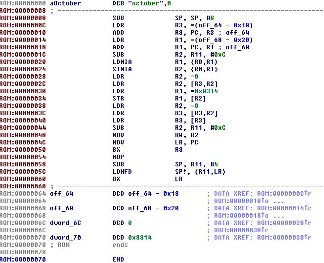Click STR instruction at address 00000034

point(118,99)
